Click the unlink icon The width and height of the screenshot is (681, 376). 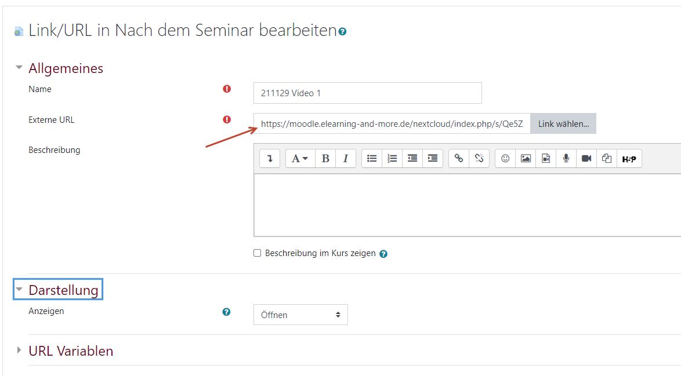point(479,158)
